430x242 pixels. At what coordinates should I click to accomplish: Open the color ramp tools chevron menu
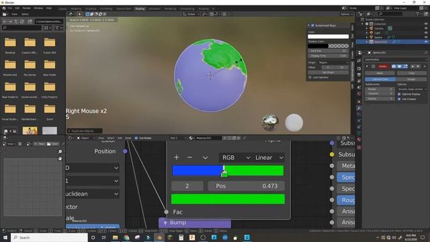[205, 158]
